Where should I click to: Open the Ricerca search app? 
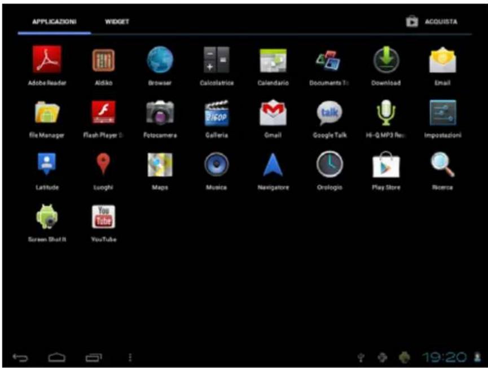coord(442,165)
